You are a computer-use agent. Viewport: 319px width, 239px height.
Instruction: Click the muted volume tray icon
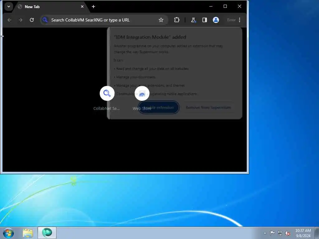tap(288, 233)
